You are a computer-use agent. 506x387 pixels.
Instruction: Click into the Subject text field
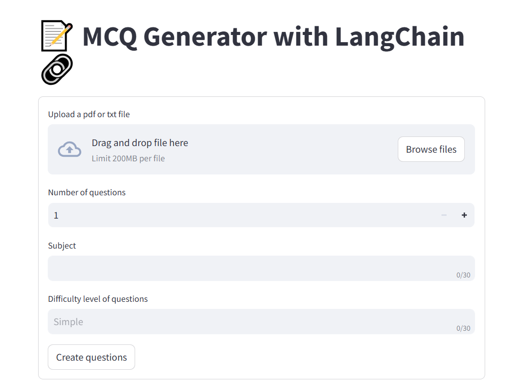[249, 268]
